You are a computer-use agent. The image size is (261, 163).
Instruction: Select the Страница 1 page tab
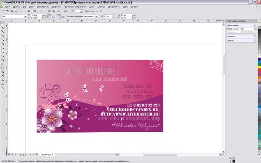(47, 154)
